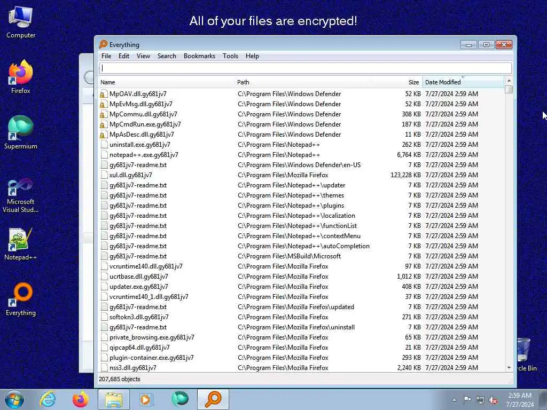Sort results by Path column header

(303, 82)
